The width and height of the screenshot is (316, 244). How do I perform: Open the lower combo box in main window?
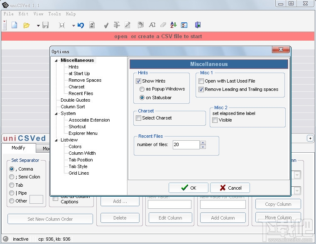(x=297, y=190)
